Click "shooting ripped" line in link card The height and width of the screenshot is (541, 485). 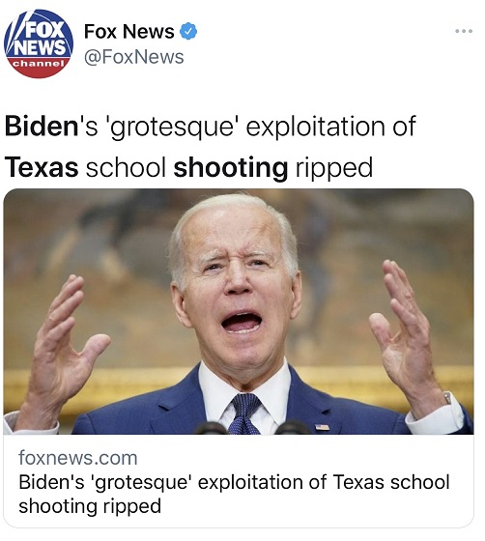tap(90, 506)
